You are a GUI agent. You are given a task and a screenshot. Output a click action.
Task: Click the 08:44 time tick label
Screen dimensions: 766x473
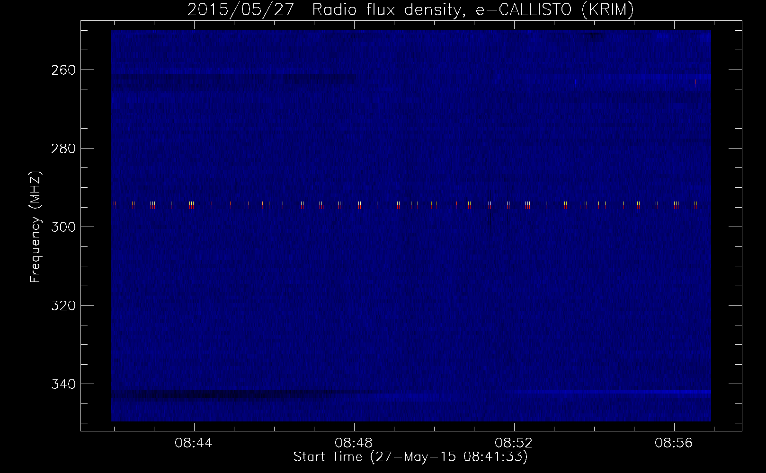[x=194, y=443]
